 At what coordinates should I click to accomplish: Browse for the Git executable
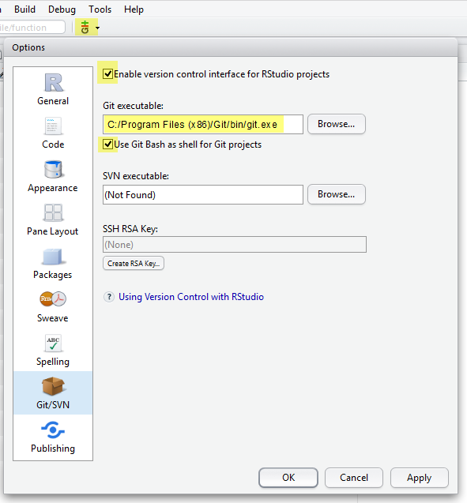[x=337, y=124]
